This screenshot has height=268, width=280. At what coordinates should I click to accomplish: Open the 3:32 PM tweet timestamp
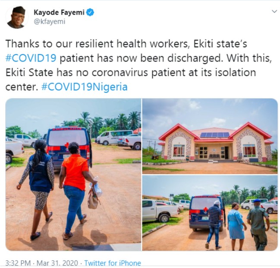coord(18,263)
